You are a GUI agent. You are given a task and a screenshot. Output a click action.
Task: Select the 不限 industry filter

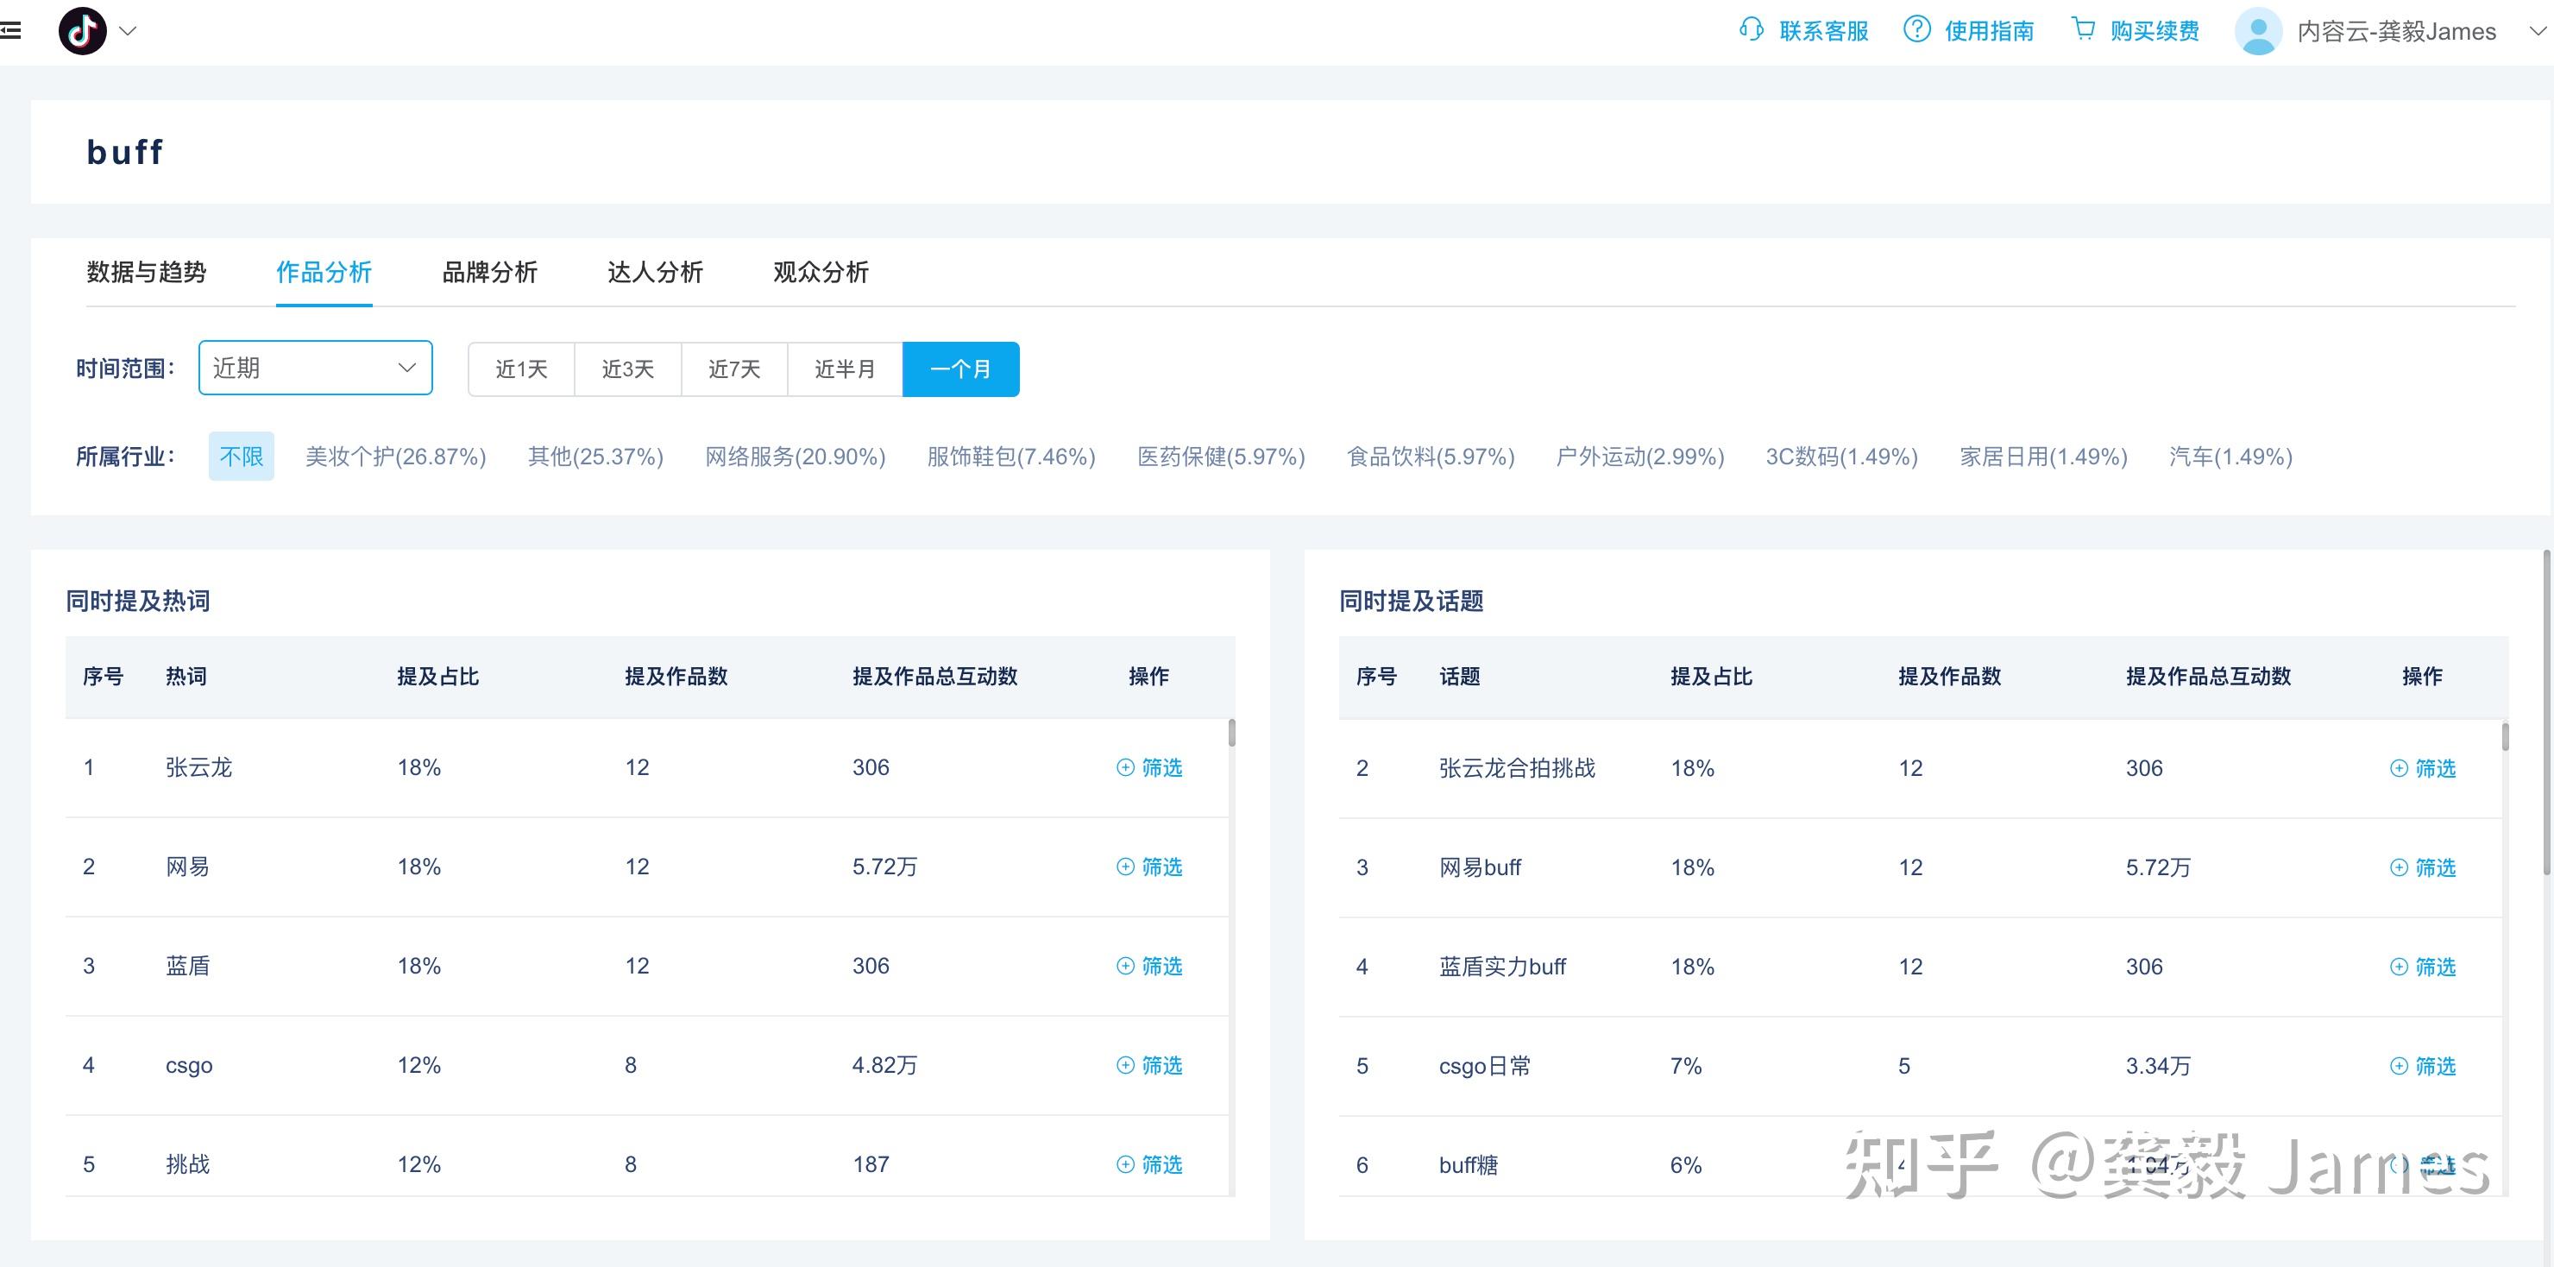(x=241, y=456)
